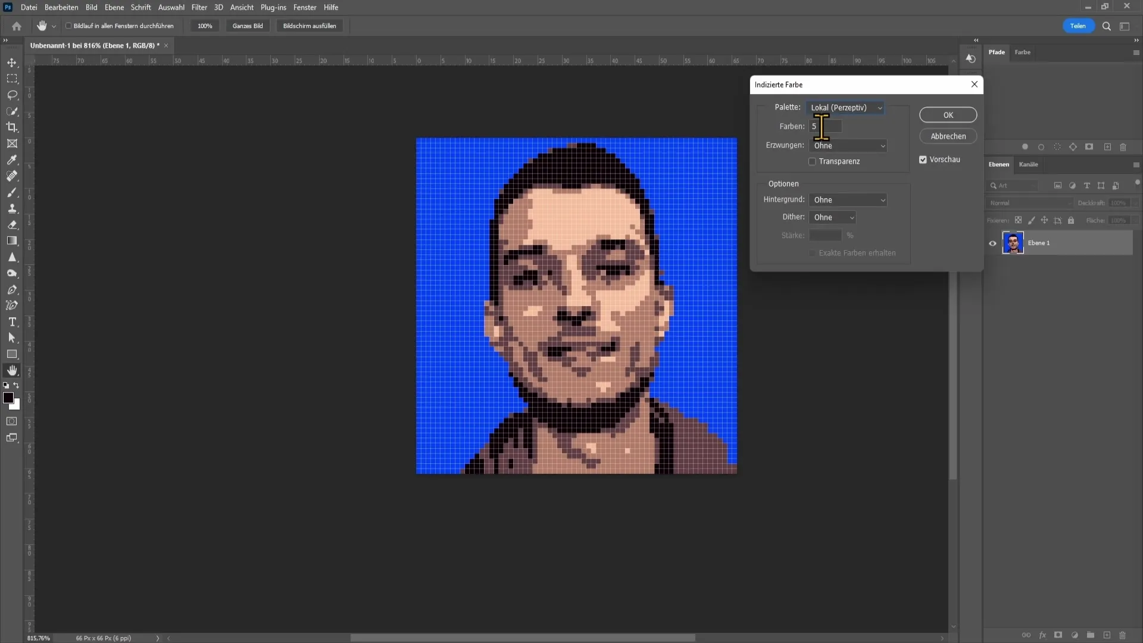
Task: Open the History panel icon
Action: 971,58
